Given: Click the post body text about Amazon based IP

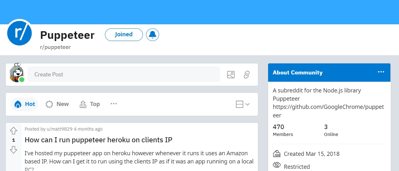Looking at the screenshot, I should tap(139, 161).
